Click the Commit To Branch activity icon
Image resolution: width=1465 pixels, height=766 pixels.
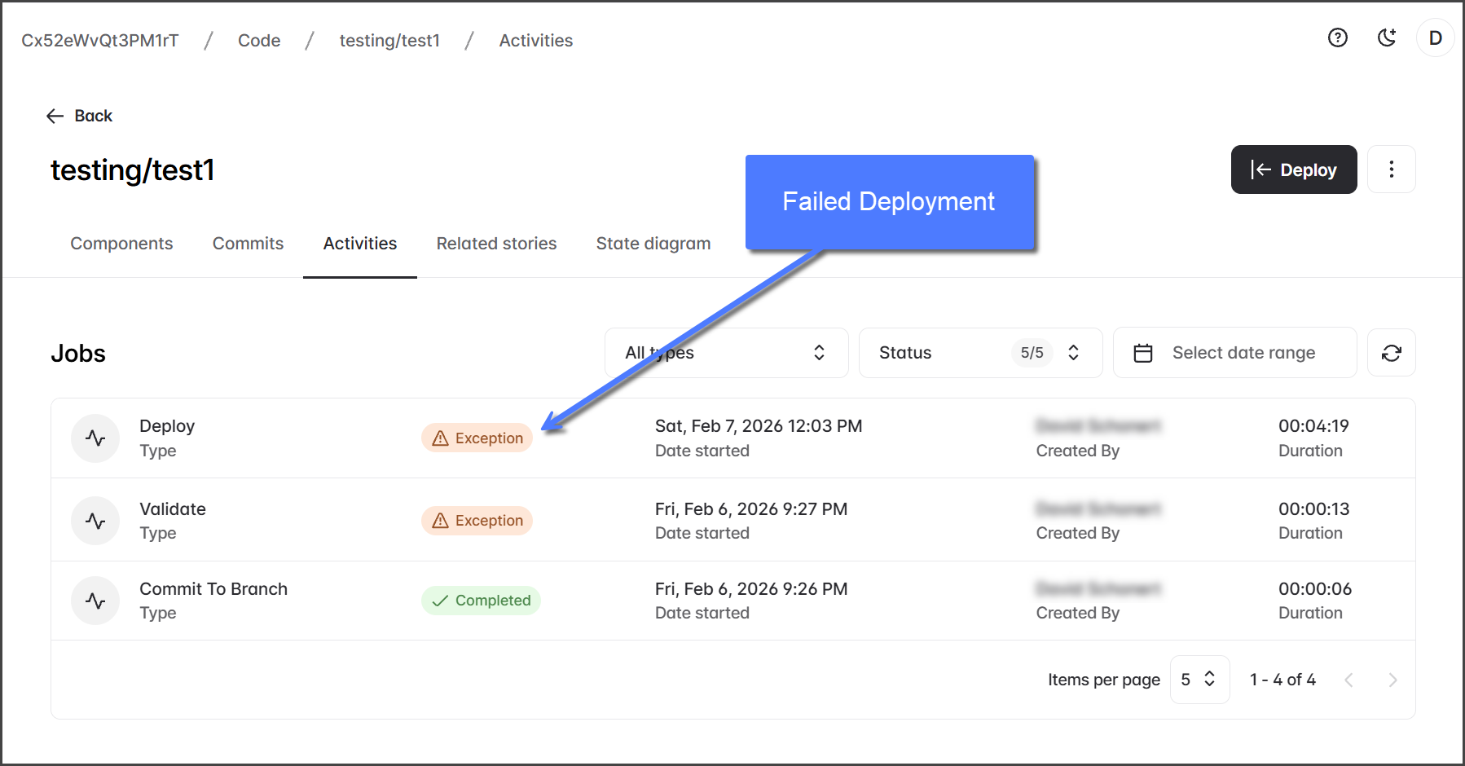point(95,601)
